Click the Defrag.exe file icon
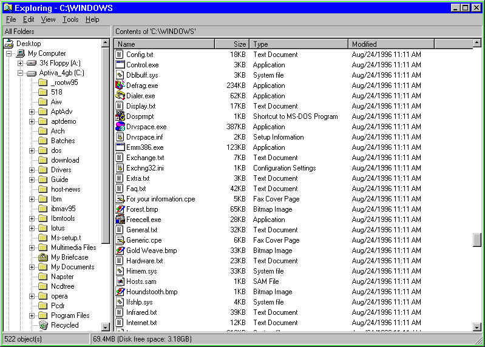This screenshot has height=347, width=485. [x=120, y=86]
